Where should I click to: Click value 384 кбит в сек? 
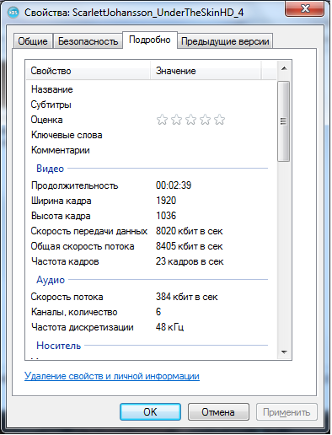point(187,297)
